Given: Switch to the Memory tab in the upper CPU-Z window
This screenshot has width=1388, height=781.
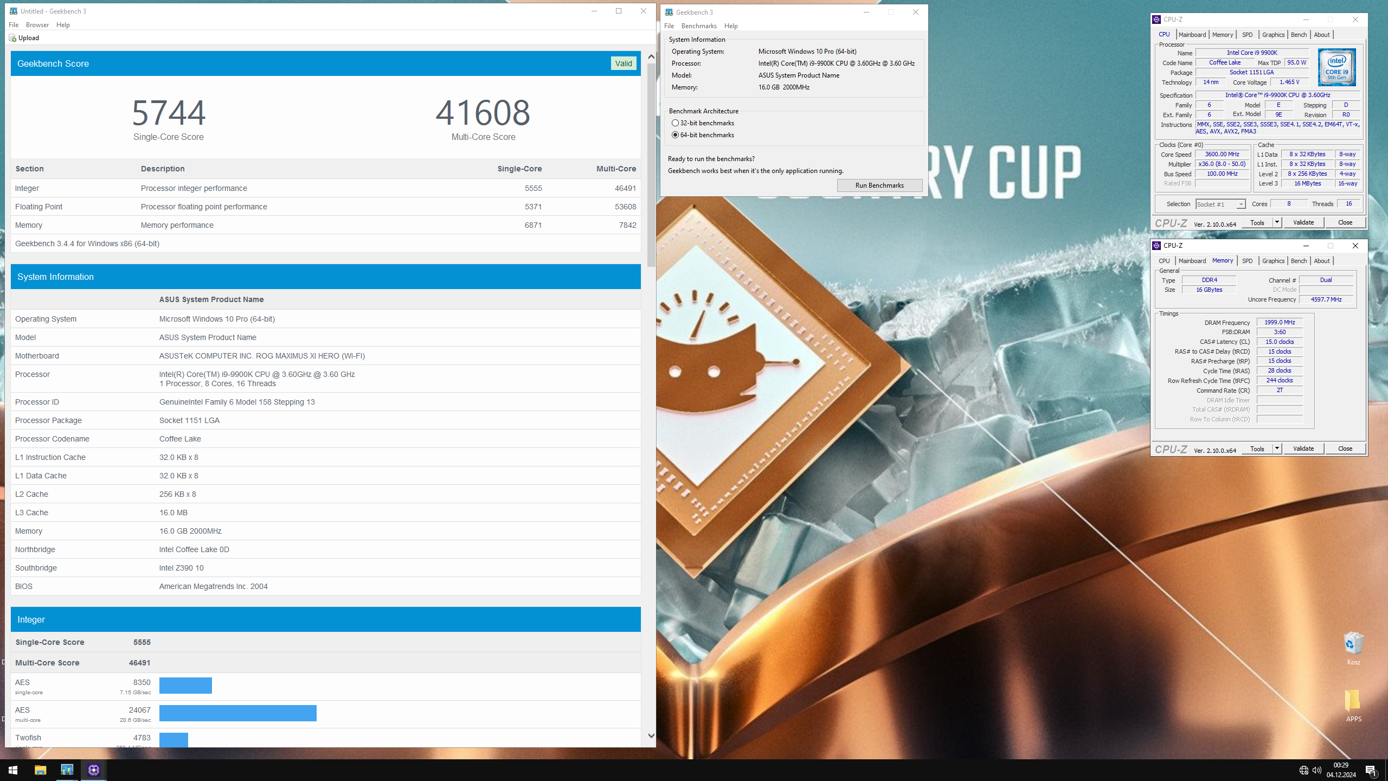Looking at the screenshot, I should pyautogui.click(x=1223, y=35).
